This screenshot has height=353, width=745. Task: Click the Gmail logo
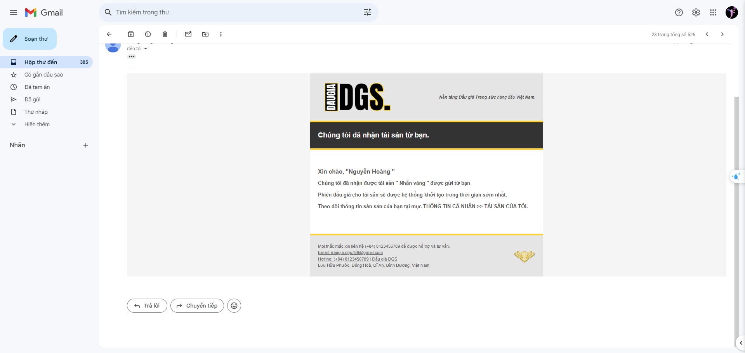click(44, 12)
